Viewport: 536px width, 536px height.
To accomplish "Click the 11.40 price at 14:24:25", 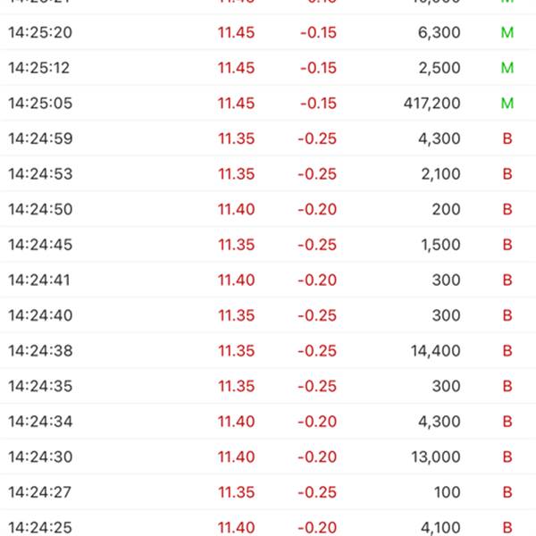I will coord(236,527).
